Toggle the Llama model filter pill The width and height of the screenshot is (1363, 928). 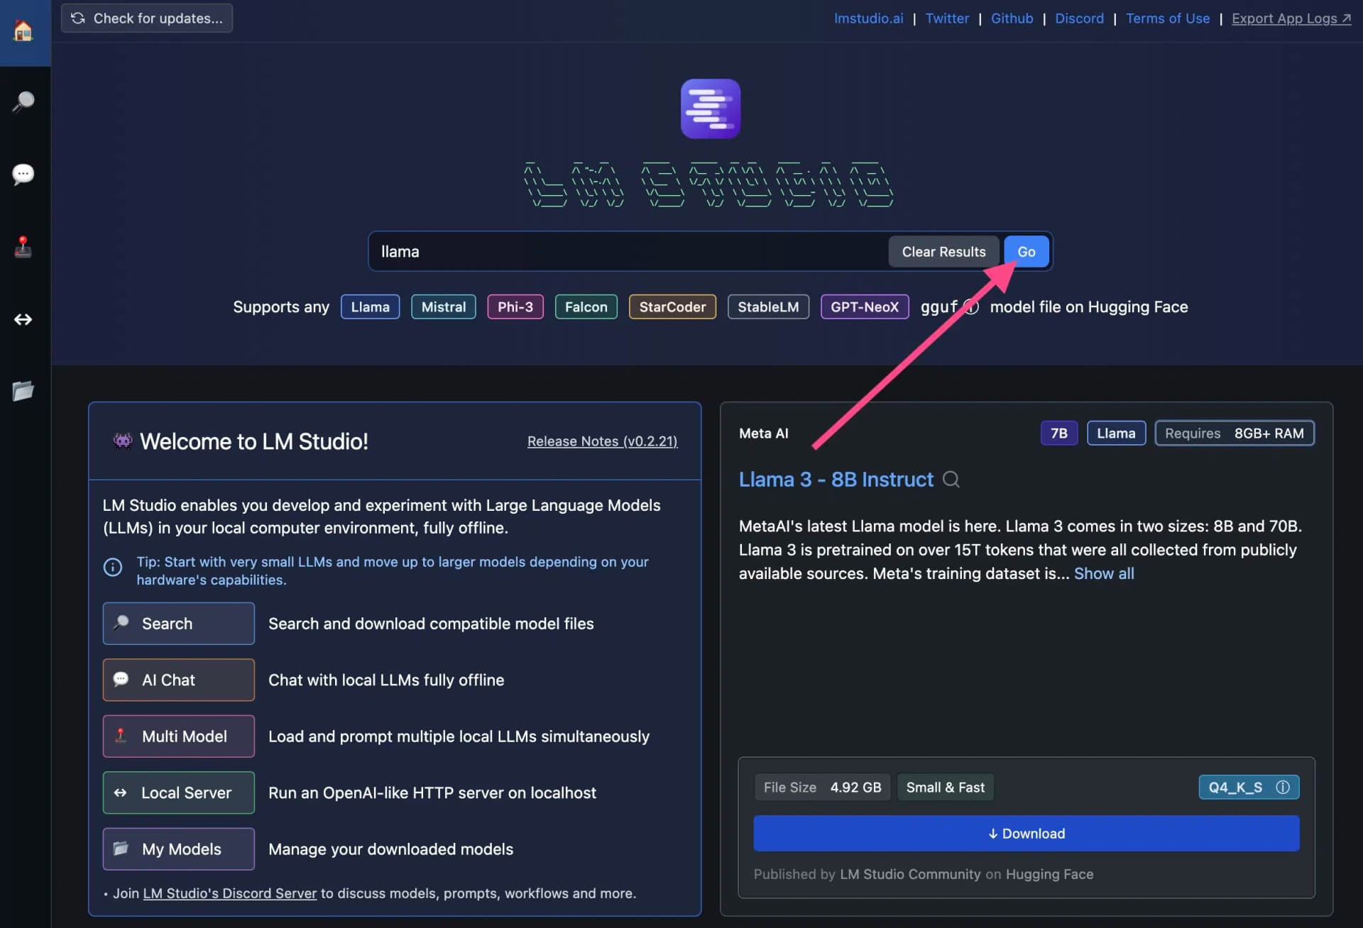(x=370, y=306)
